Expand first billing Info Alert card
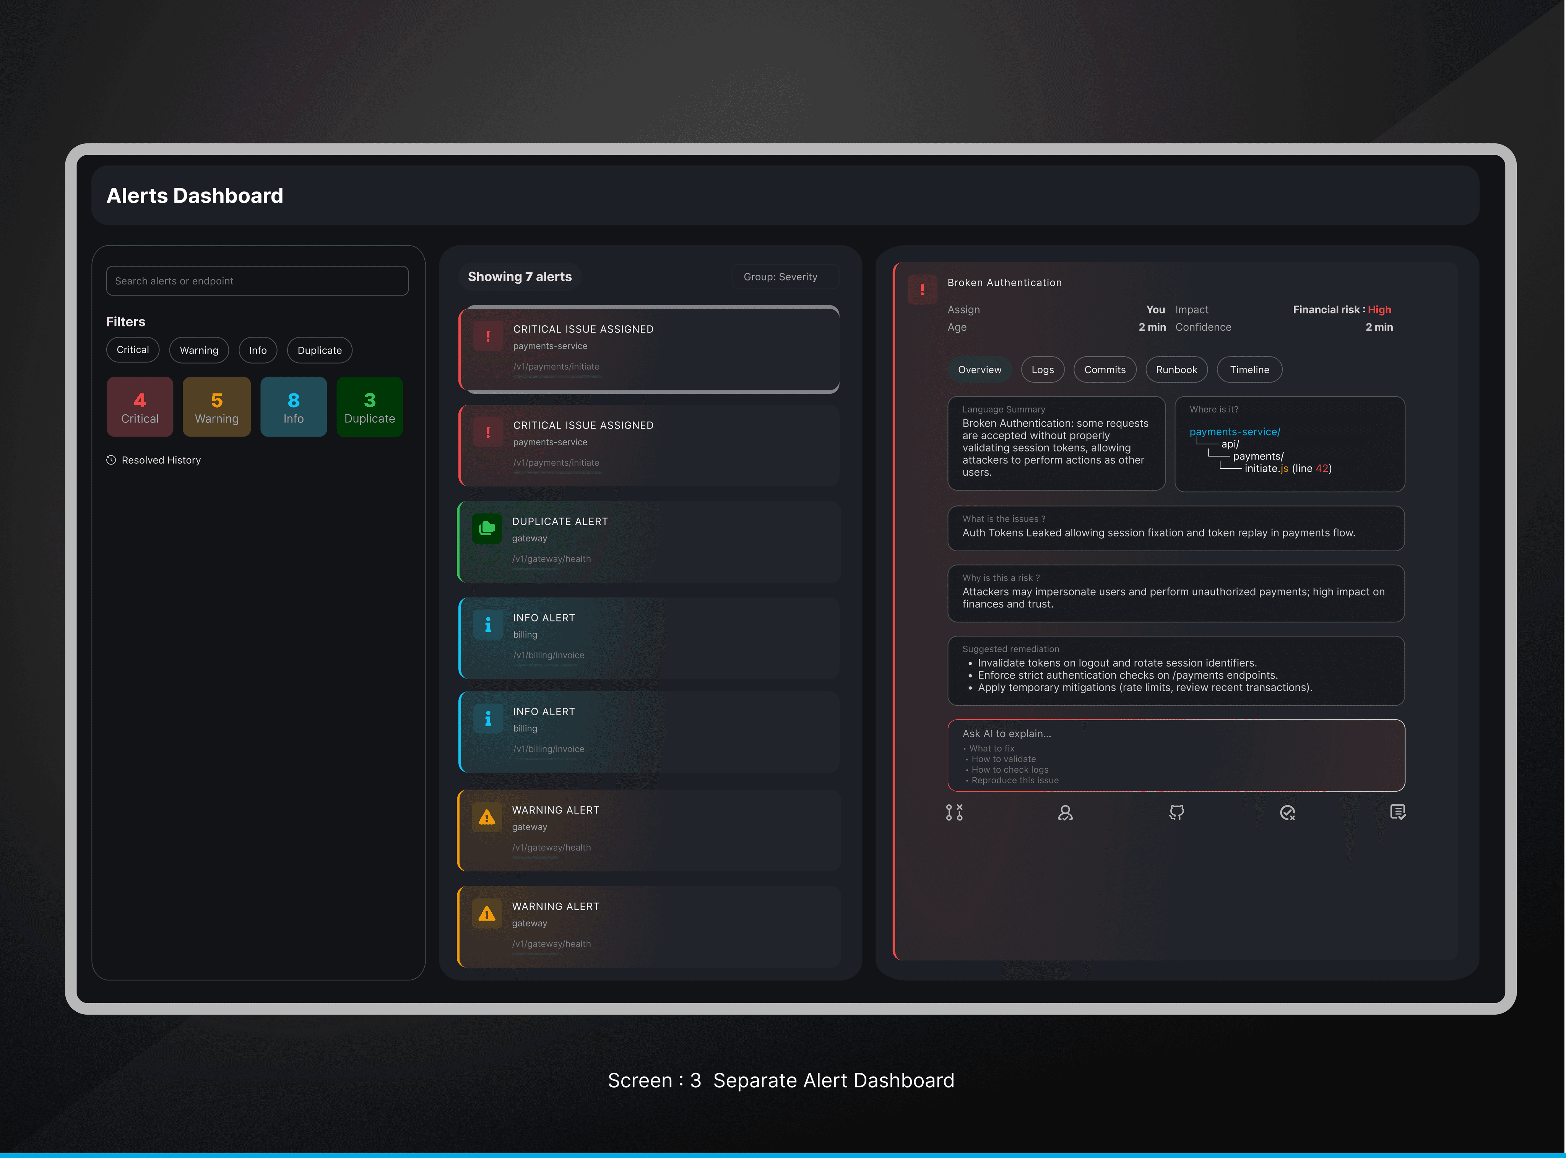The width and height of the screenshot is (1566, 1158). pyautogui.click(x=649, y=638)
